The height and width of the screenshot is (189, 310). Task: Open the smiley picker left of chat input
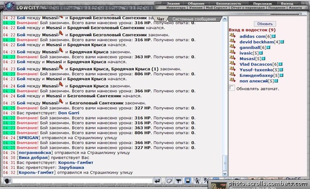[x=7, y=181]
